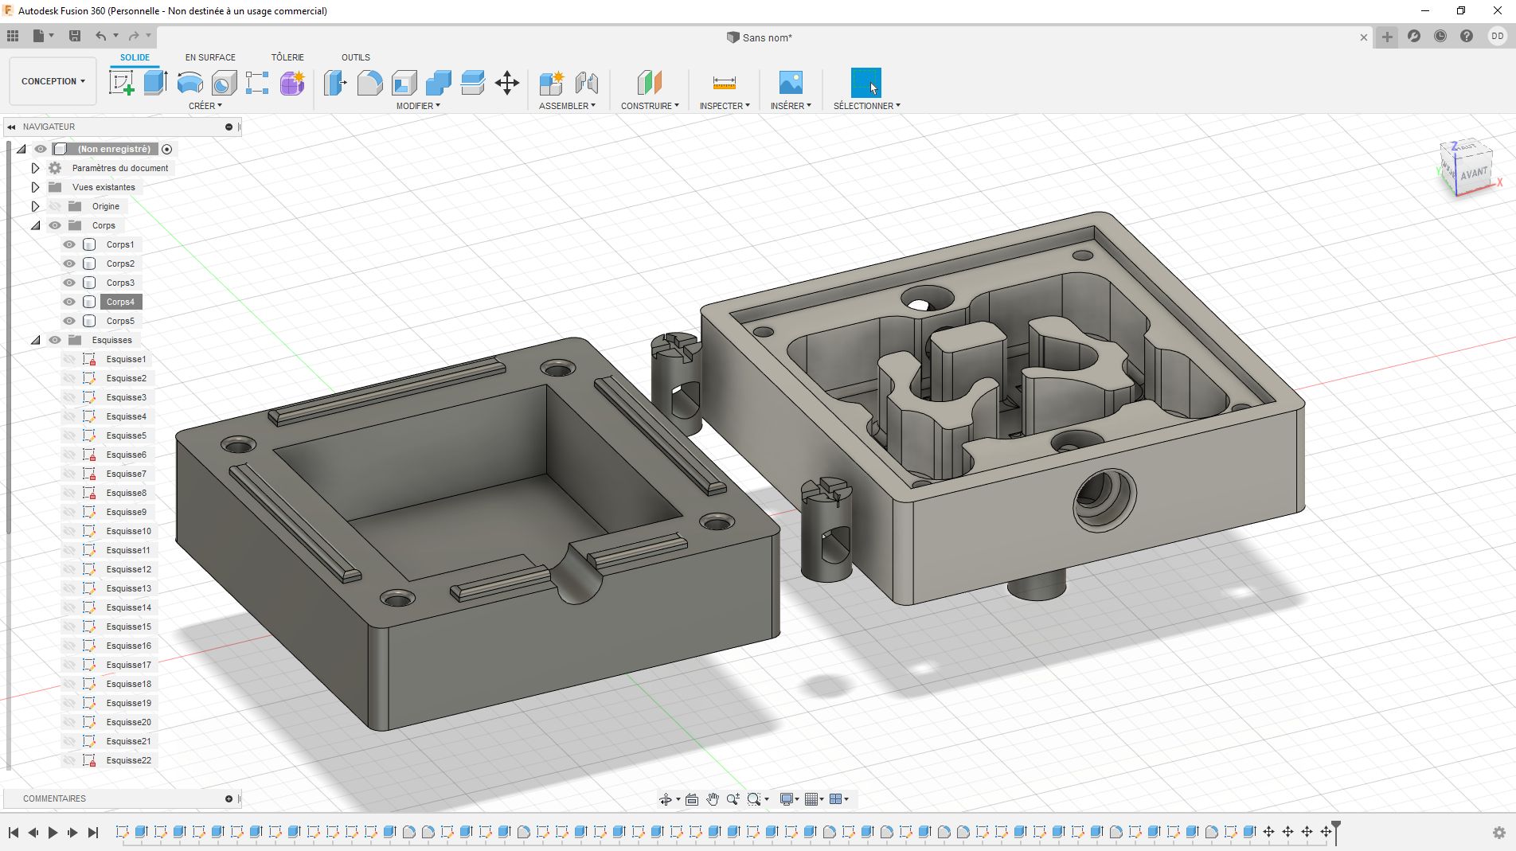Open the CONCEPTION workspace dropdown
Viewport: 1516px width, 851px height.
(53, 81)
